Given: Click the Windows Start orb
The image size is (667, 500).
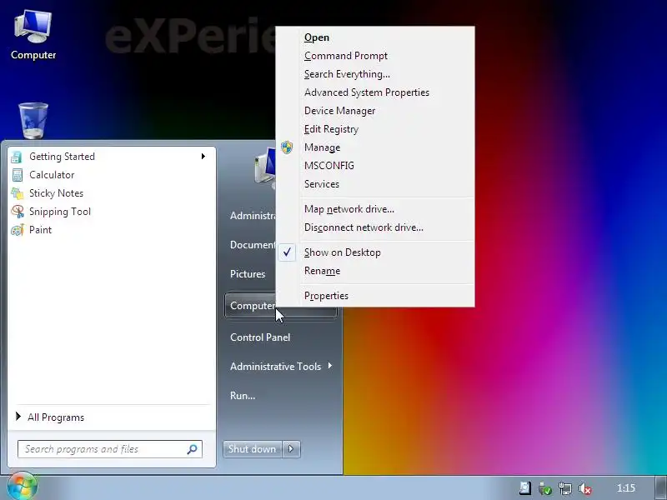Looking at the screenshot, I should 23,487.
